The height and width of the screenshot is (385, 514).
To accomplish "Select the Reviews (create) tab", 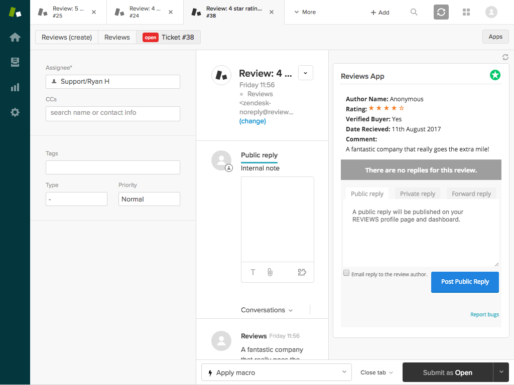I will (66, 37).
